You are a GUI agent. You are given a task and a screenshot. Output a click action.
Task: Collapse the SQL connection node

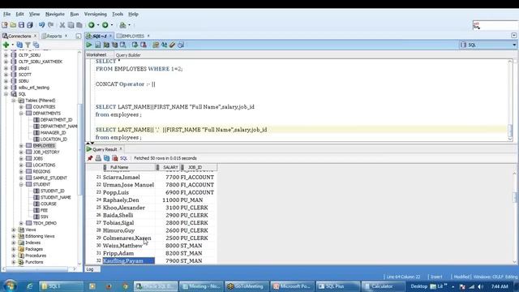click(x=6, y=94)
